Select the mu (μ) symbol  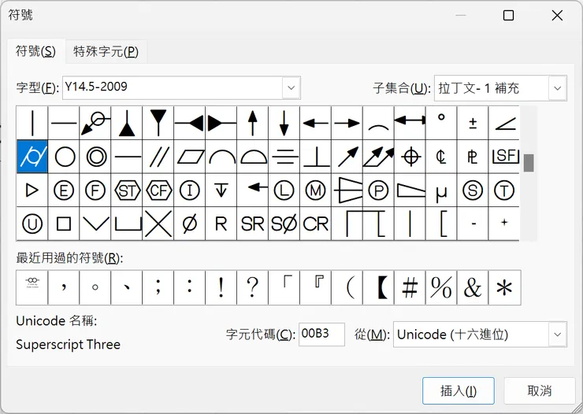(441, 190)
